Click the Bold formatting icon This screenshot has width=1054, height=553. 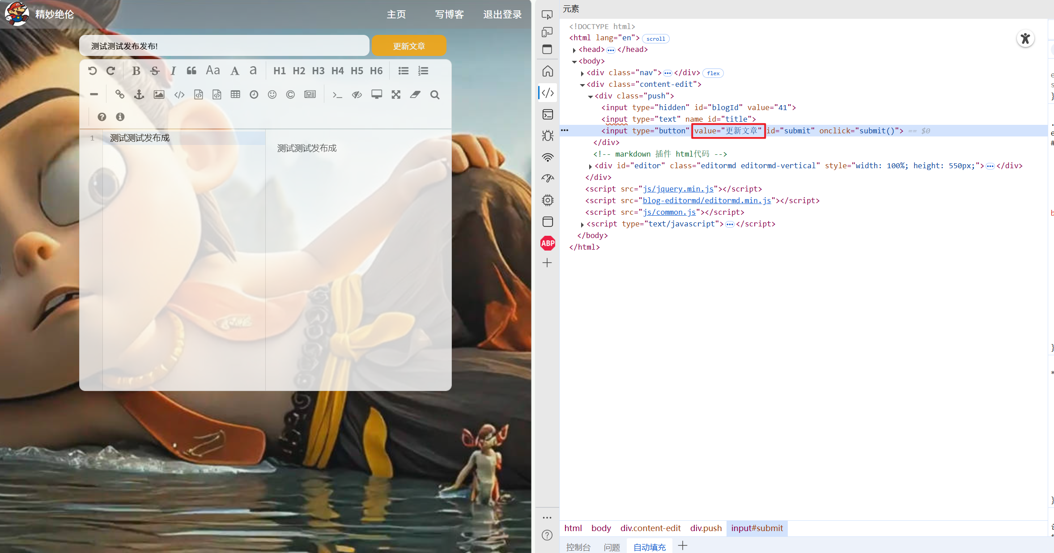tap(136, 71)
